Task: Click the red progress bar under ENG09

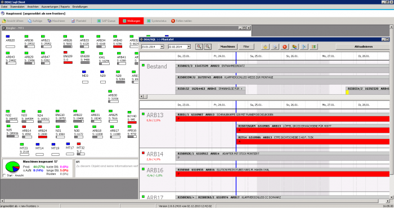Action: point(68,62)
